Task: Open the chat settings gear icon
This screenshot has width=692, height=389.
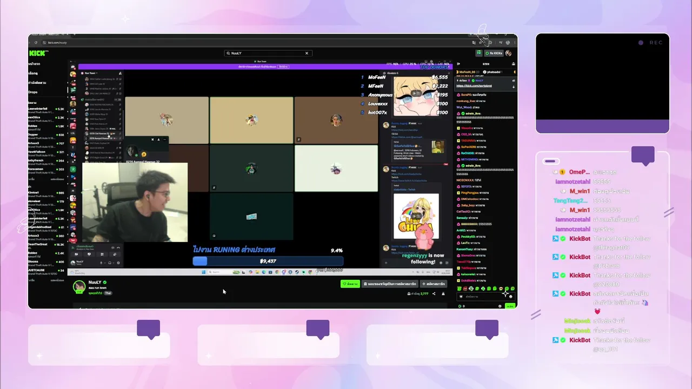Action: (x=500, y=306)
